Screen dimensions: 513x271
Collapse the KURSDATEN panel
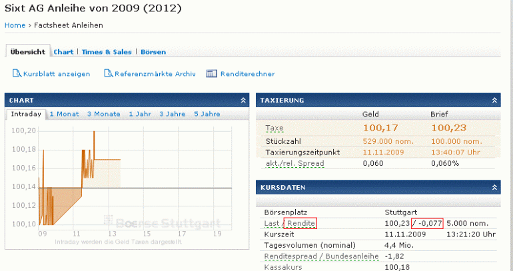[x=494, y=187]
